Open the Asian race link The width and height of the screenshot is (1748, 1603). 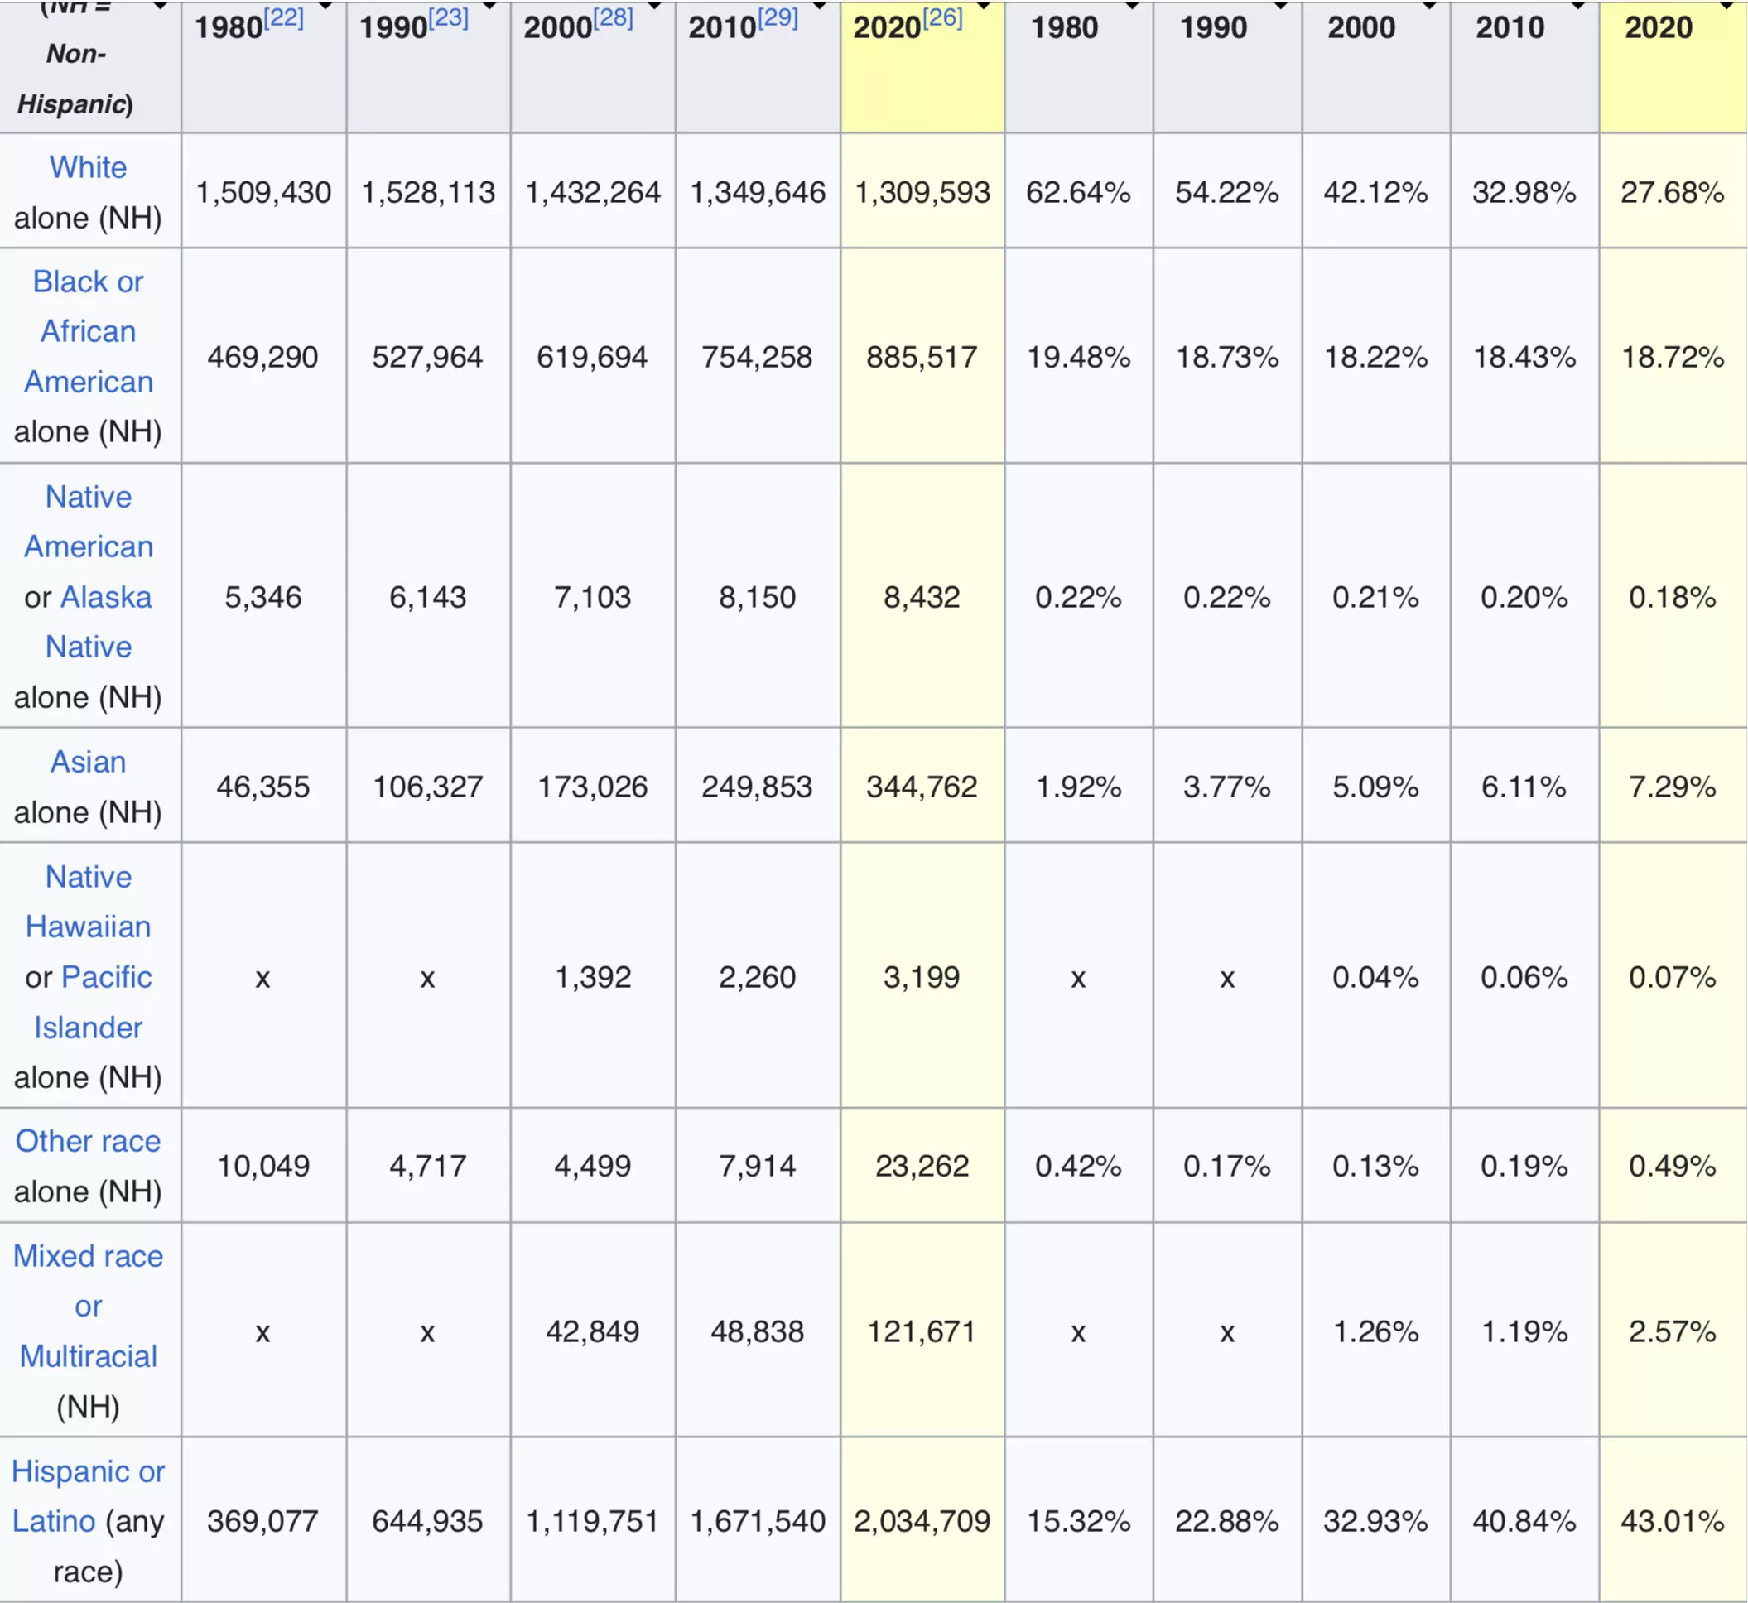click(88, 762)
